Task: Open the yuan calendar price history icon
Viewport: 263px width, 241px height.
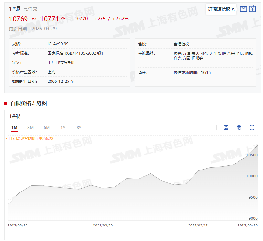Action: (252, 9)
